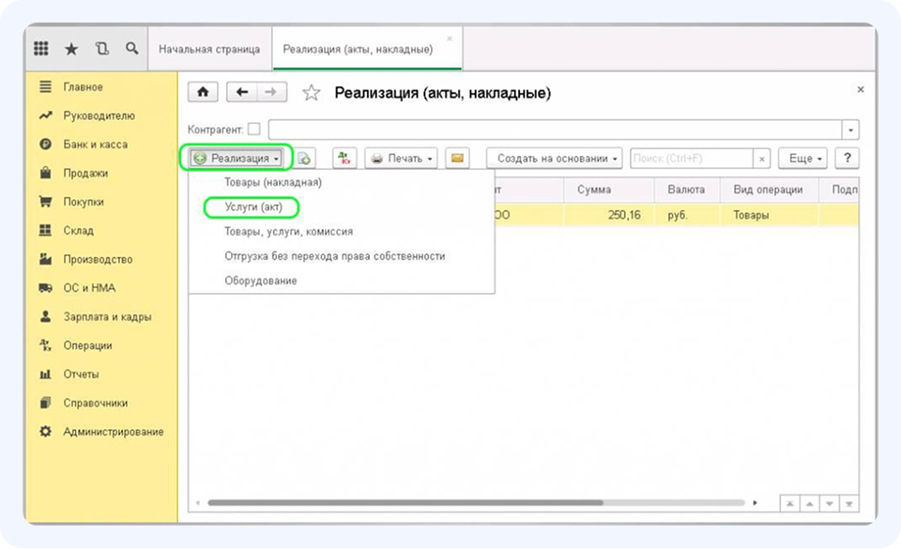This screenshot has height=549, width=901.
Task: Open the Еще button menu
Action: (x=805, y=159)
